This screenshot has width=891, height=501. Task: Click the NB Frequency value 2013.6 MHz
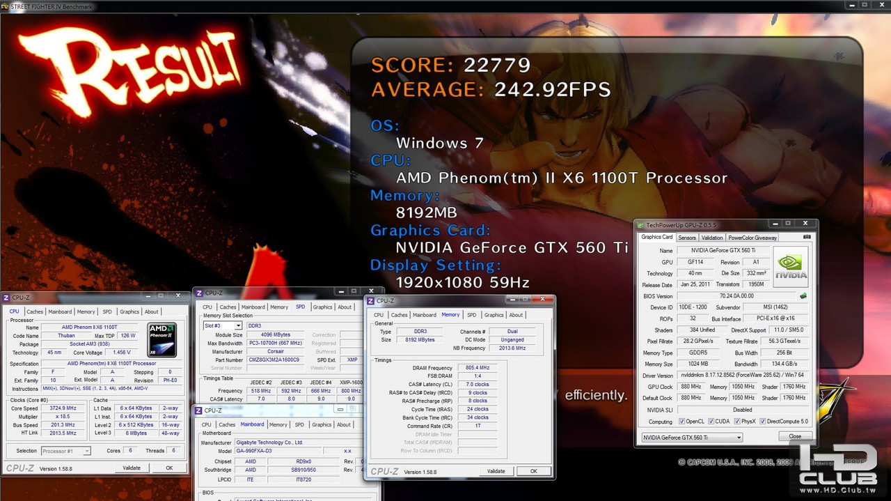(512, 348)
